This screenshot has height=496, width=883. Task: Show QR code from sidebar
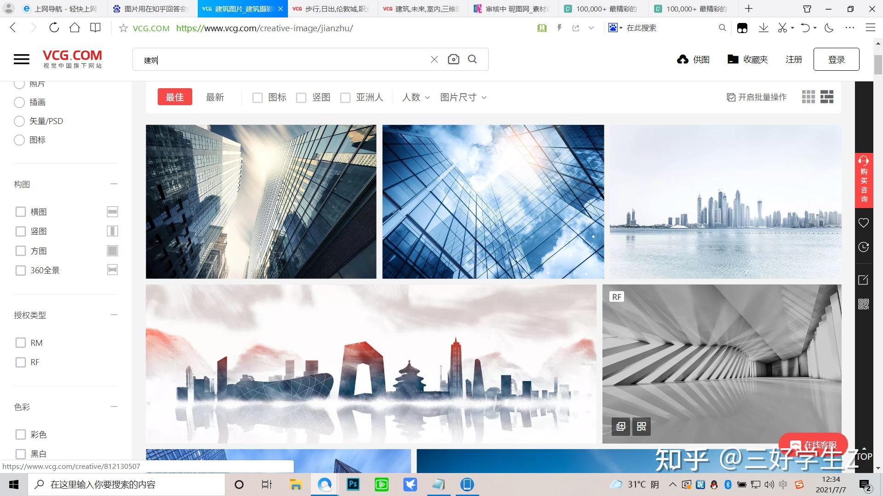click(x=864, y=304)
